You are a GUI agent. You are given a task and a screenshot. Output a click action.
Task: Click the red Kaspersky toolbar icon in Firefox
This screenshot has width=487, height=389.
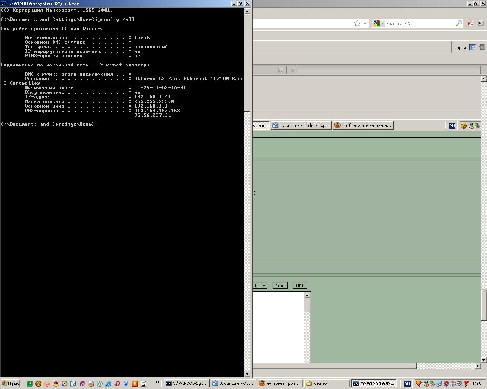click(x=470, y=23)
